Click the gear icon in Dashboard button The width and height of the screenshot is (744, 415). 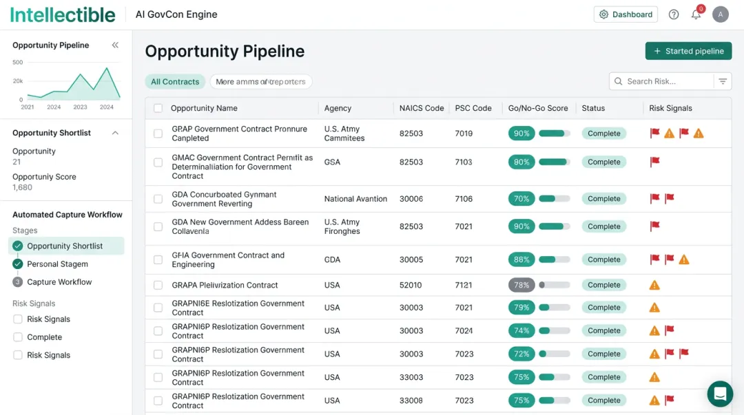[x=603, y=14]
